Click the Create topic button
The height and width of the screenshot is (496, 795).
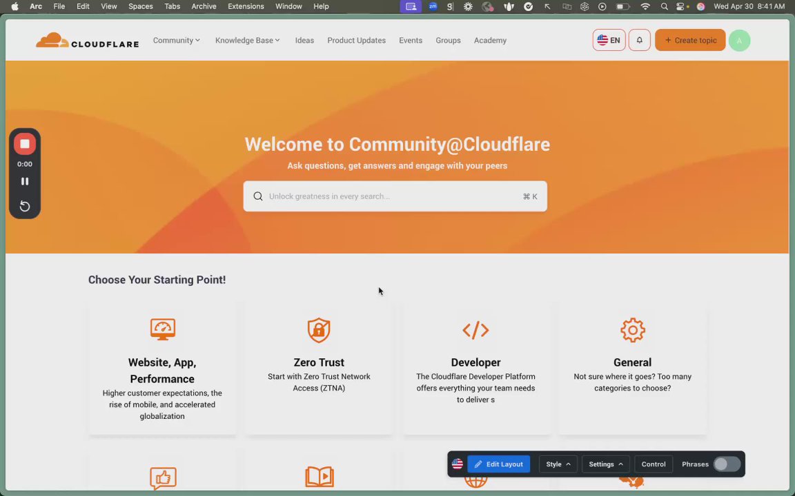pos(690,40)
